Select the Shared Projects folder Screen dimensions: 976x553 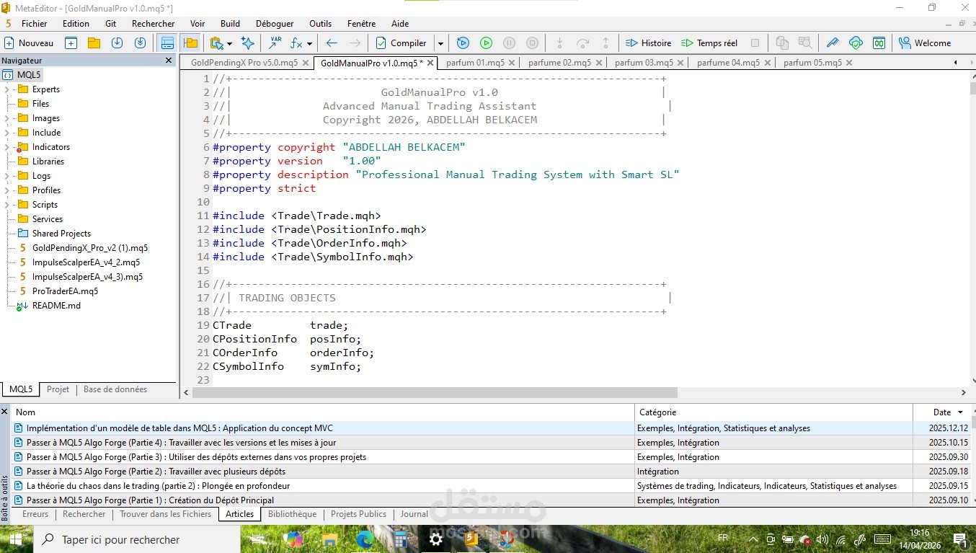(61, 234)
